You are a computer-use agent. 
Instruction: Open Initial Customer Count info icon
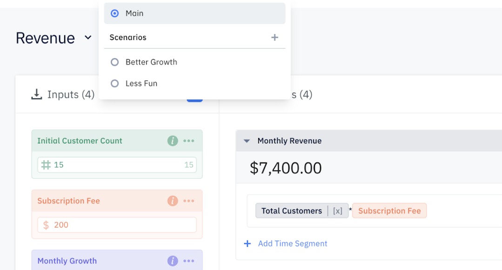click(x=173, y=141)
